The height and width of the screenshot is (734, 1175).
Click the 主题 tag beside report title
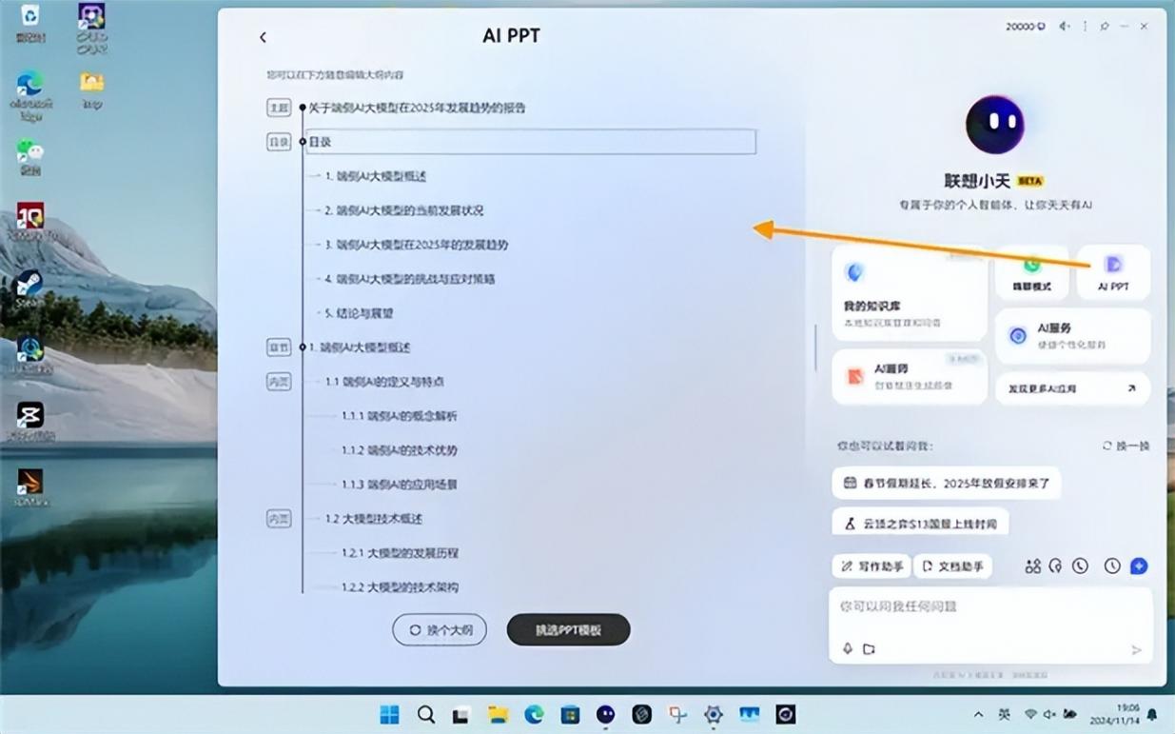click(x=278, y=109)
